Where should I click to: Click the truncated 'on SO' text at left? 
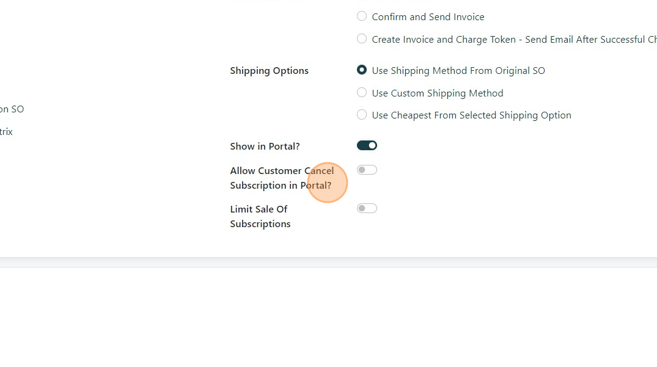(x=12, y=109)
